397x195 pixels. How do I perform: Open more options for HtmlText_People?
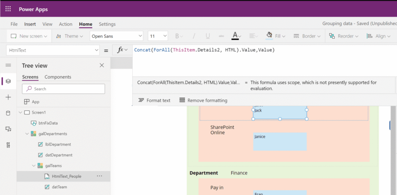point(100,176)
